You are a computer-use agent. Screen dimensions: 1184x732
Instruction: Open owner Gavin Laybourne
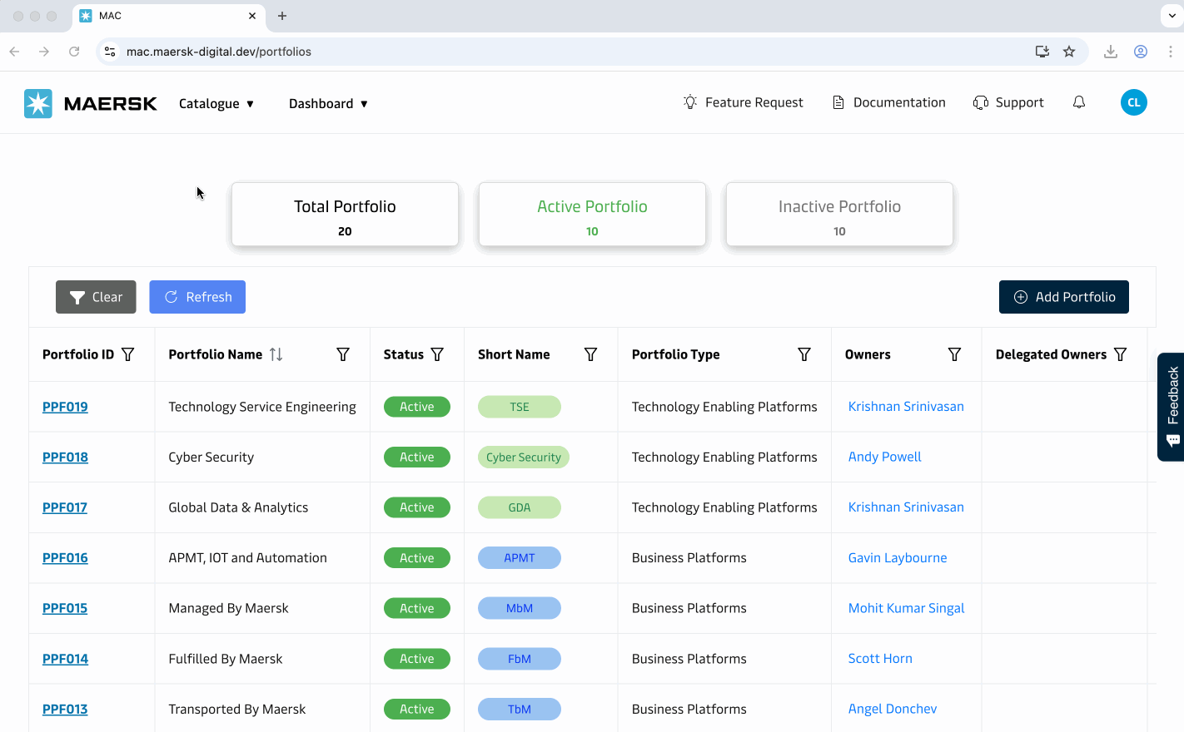[898, 558]
